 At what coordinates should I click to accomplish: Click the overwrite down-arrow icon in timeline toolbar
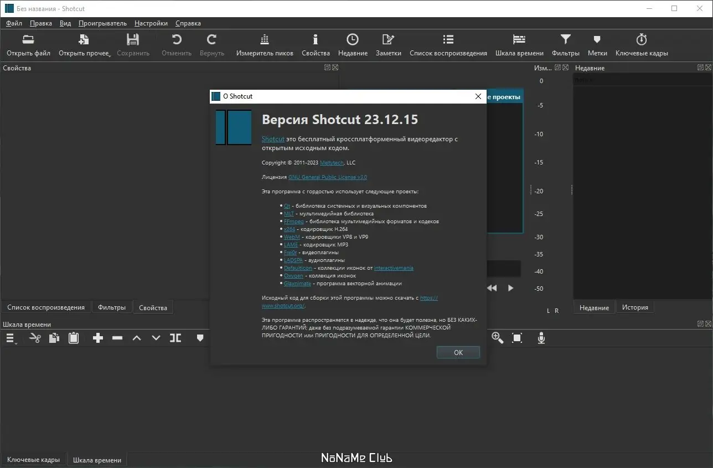pos(156,338)
